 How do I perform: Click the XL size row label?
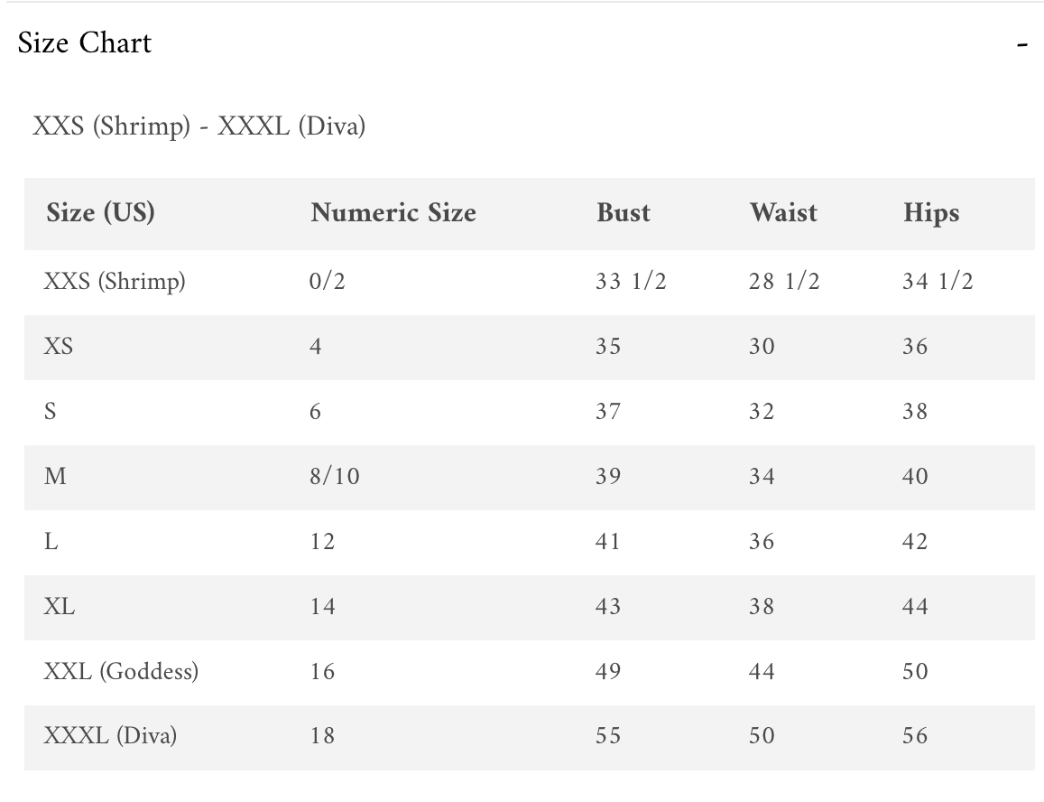(60, 607)
